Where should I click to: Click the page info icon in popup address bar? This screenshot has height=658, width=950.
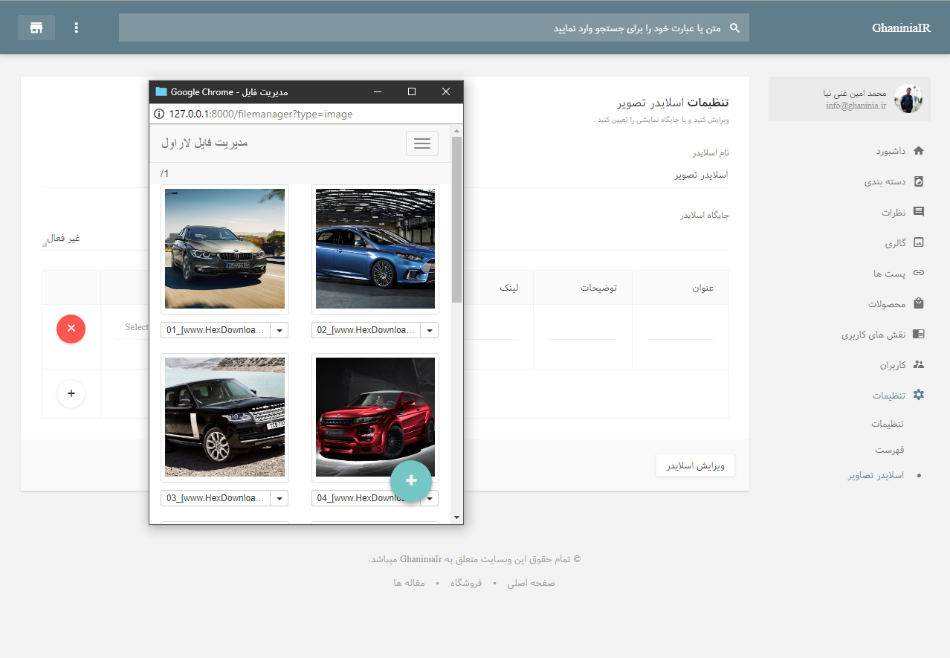pyautogui.click(x=158, y=114)
